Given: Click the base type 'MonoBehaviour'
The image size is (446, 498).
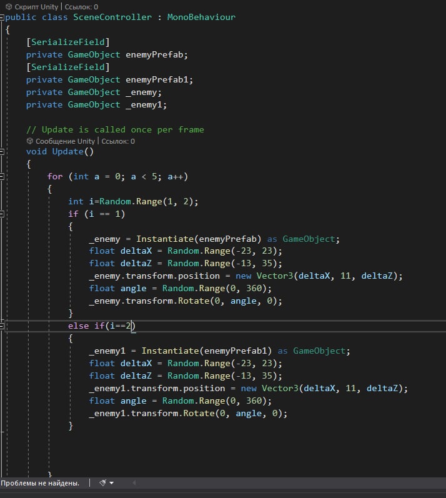Looking at the screenshot, I should pyautogui.click(x=201, y=17).
